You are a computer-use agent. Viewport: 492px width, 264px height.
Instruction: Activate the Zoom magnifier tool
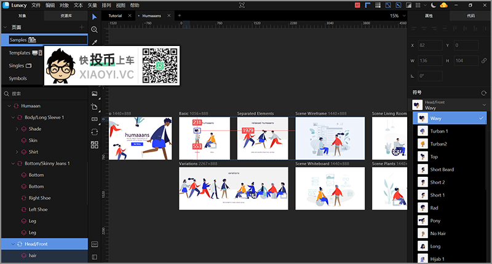(x=95, y=29)
